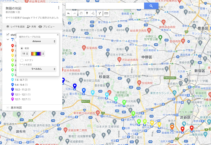Close the grouping style popup
The width and height of the screenshot is (211, 145).
58,35
